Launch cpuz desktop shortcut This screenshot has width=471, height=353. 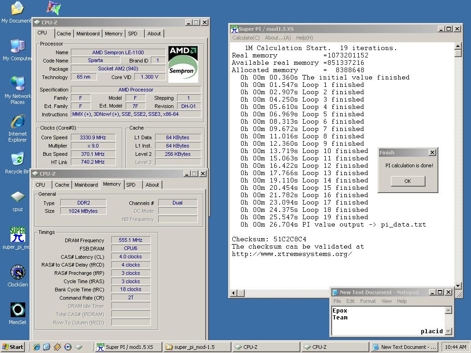[17, 201]
